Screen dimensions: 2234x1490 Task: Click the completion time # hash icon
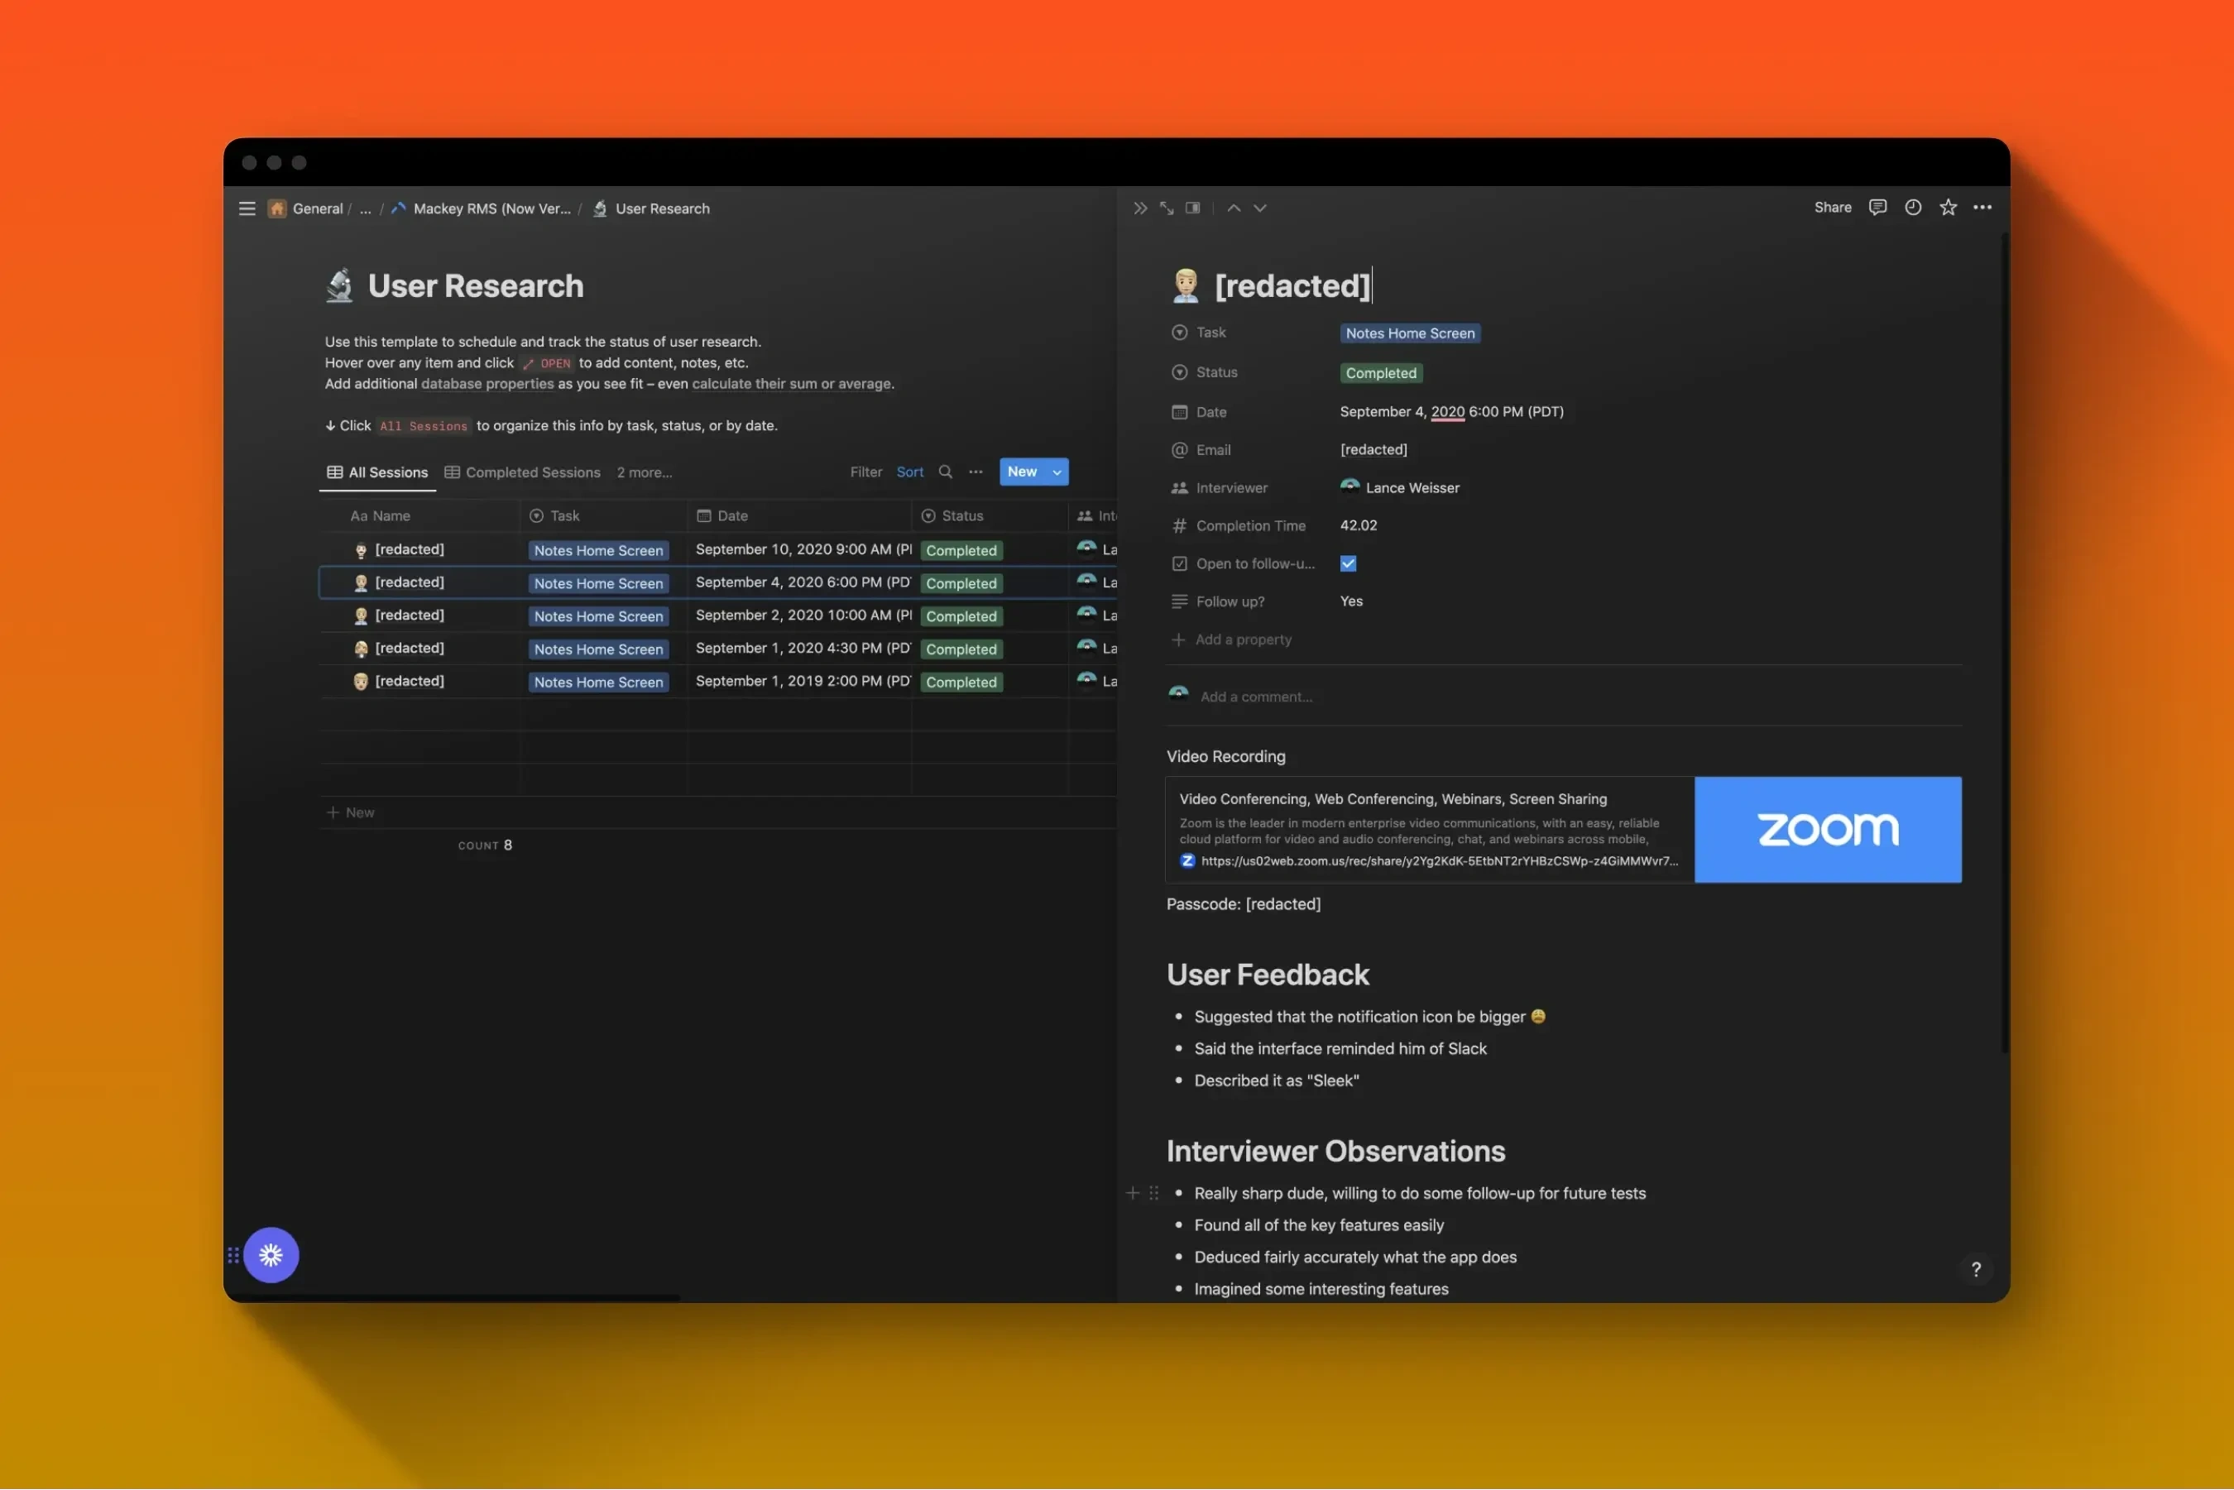coord(1178,525)
